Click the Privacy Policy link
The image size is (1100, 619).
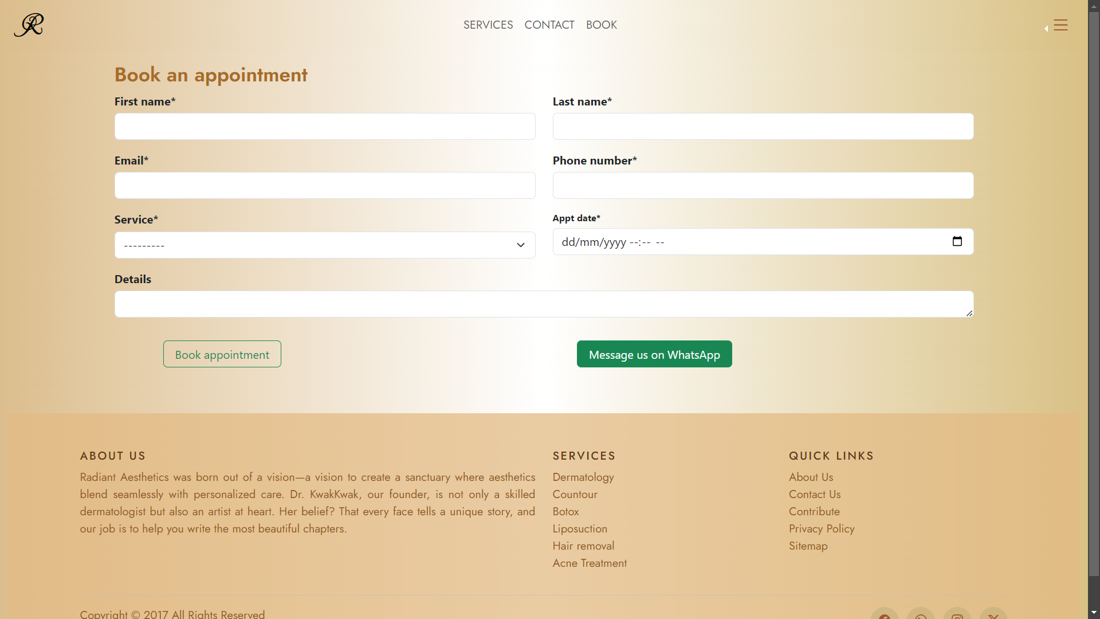821,528
